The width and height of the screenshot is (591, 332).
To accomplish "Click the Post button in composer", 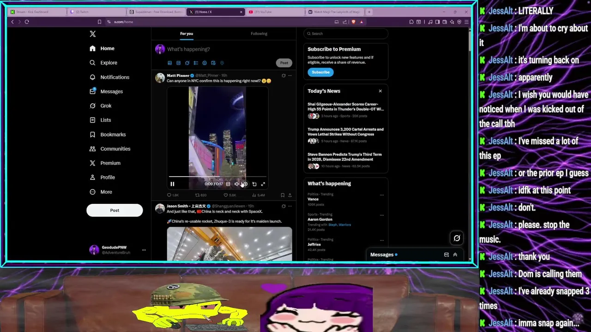I will [x=284, y=63].
